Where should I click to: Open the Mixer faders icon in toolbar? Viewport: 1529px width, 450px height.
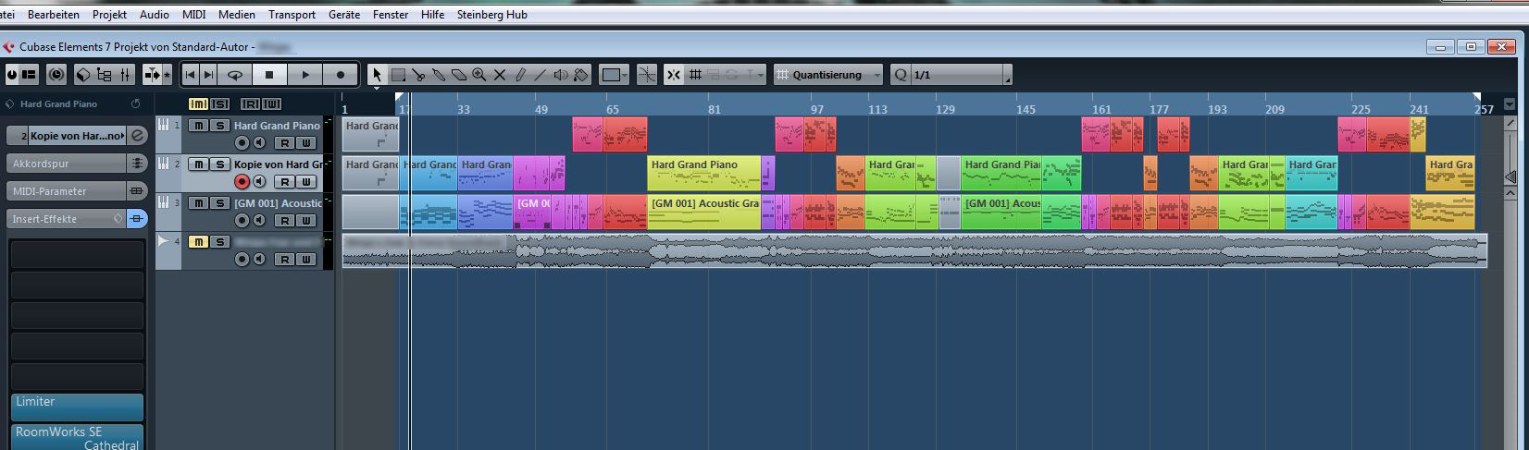[125, 75]
